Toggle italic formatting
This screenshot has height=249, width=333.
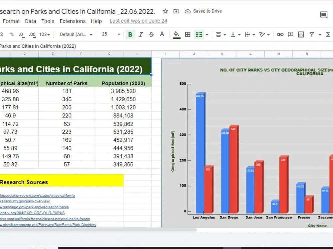click(x=141, y=34)
